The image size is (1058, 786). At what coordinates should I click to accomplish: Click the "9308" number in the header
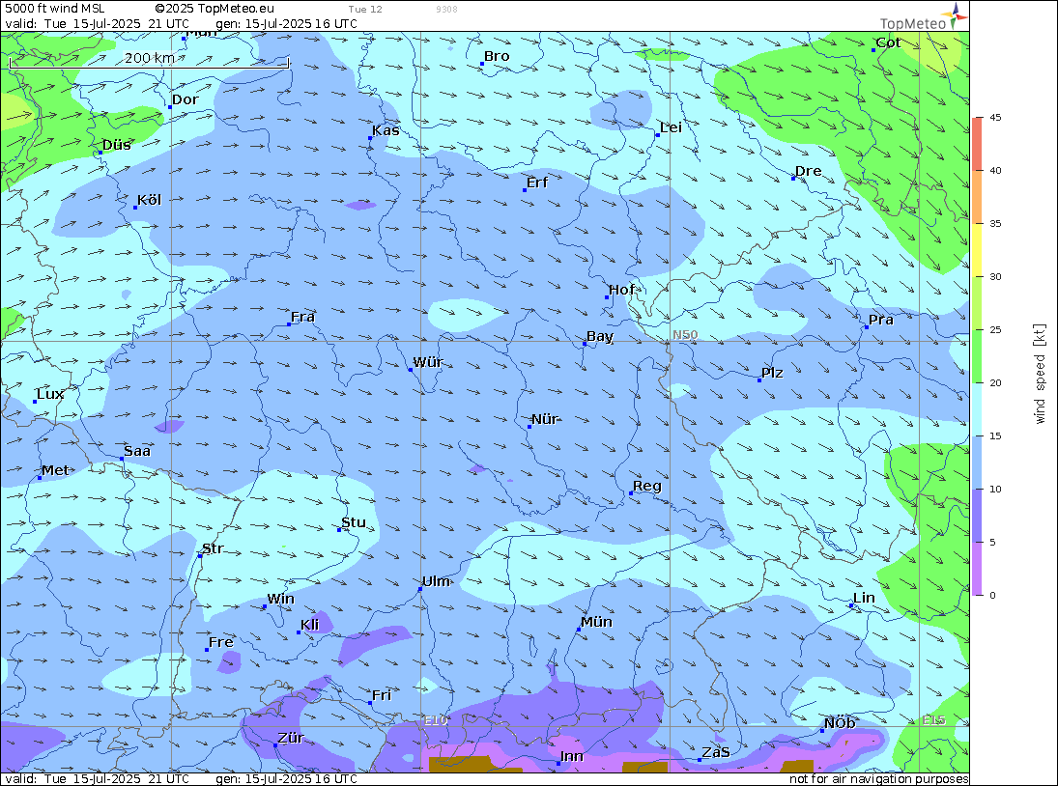click(446, 10)
